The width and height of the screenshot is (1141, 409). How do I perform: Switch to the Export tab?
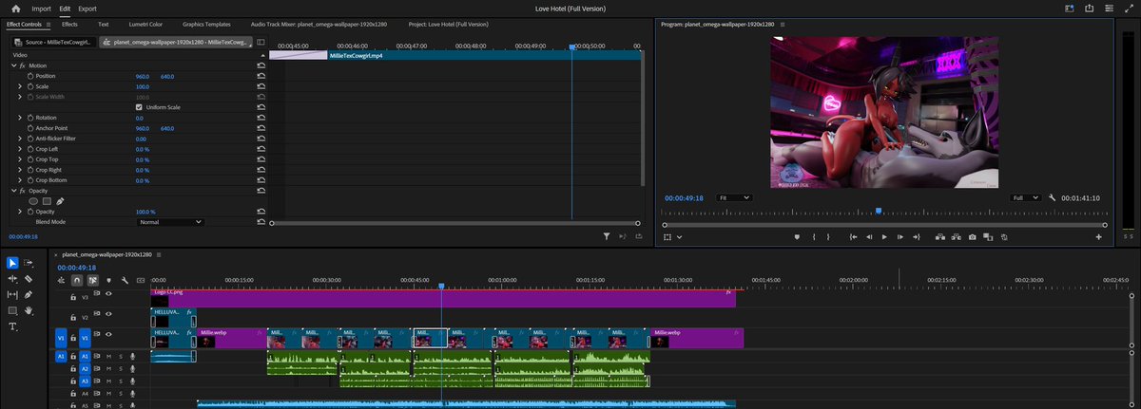click(x=87, y=8)
